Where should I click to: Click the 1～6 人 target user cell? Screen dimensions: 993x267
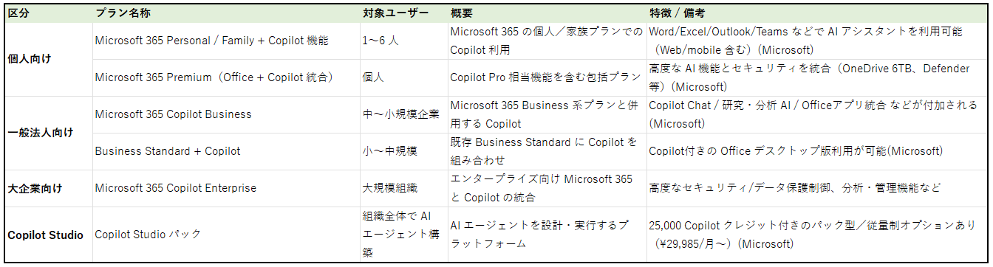[404, 41]
